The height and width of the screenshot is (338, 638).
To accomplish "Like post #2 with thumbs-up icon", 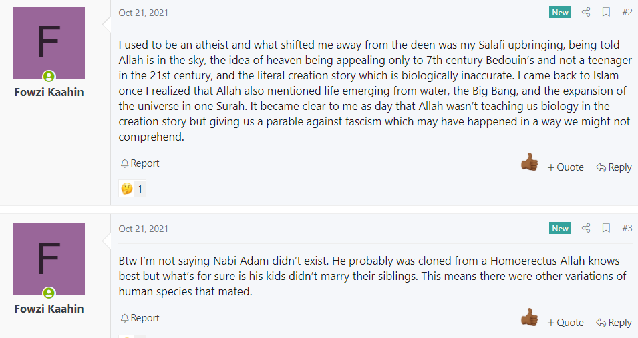I will click(x=529, y=162).
